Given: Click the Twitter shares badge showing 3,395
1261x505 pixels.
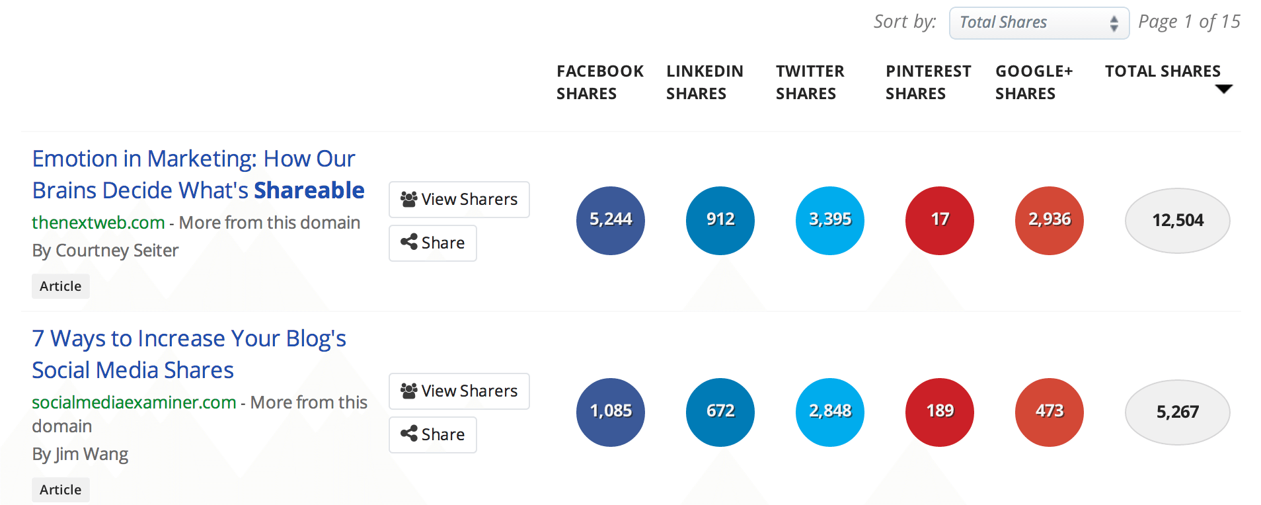Looking at the screenshot, I should pos(829,220).
